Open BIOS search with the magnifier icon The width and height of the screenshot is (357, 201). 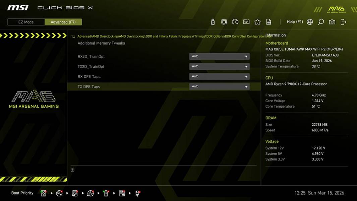click(320, 21)
